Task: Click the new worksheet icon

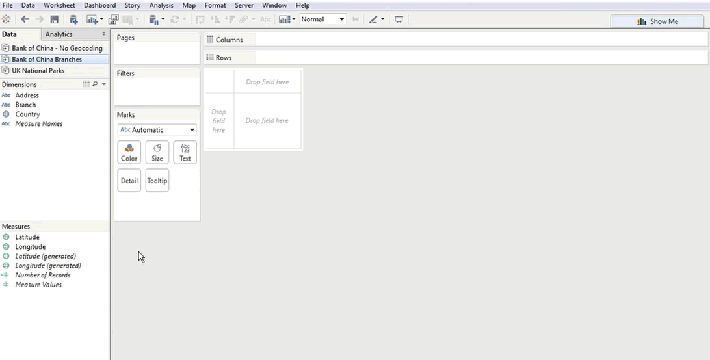Action: (92, 19)
